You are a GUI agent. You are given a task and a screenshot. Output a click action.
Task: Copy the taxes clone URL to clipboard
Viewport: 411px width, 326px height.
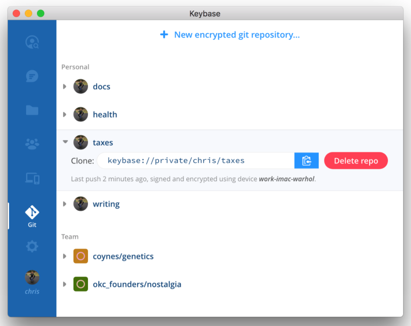[307, 160]
